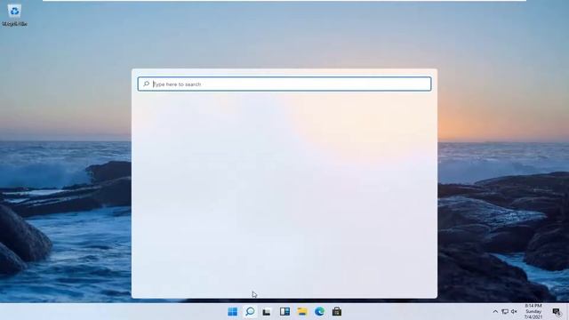Open Task View from the taskbar
569x320 pixels.
267,312
